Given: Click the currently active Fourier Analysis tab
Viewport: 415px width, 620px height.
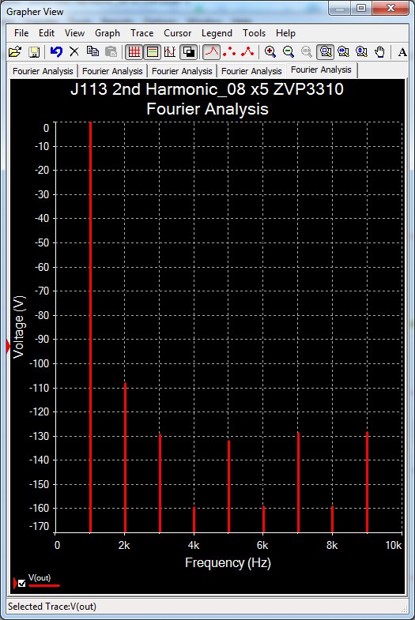Looking at the screenshot, I should [321, 70].
